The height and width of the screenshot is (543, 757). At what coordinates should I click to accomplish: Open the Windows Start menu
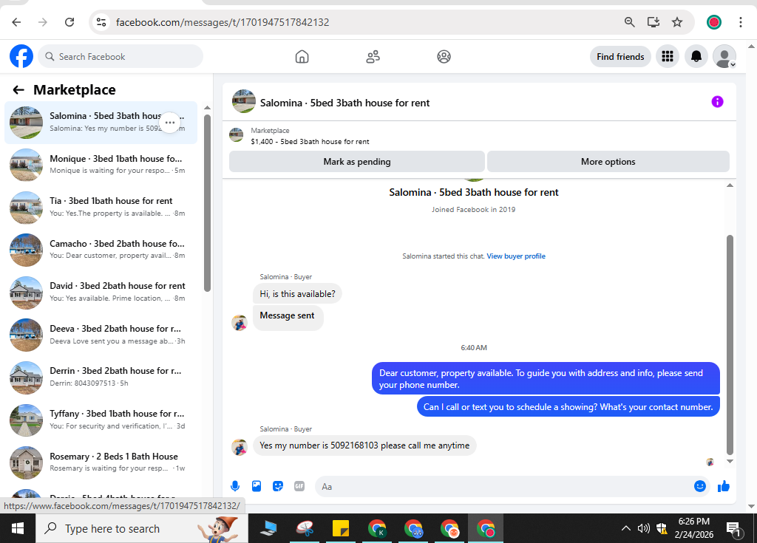(x=18, y=528)
